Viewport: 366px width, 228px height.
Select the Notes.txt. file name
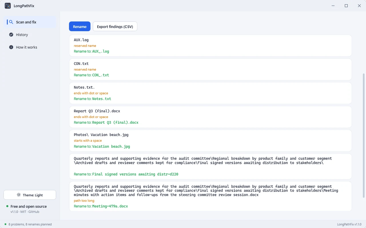tap(84, 87)
